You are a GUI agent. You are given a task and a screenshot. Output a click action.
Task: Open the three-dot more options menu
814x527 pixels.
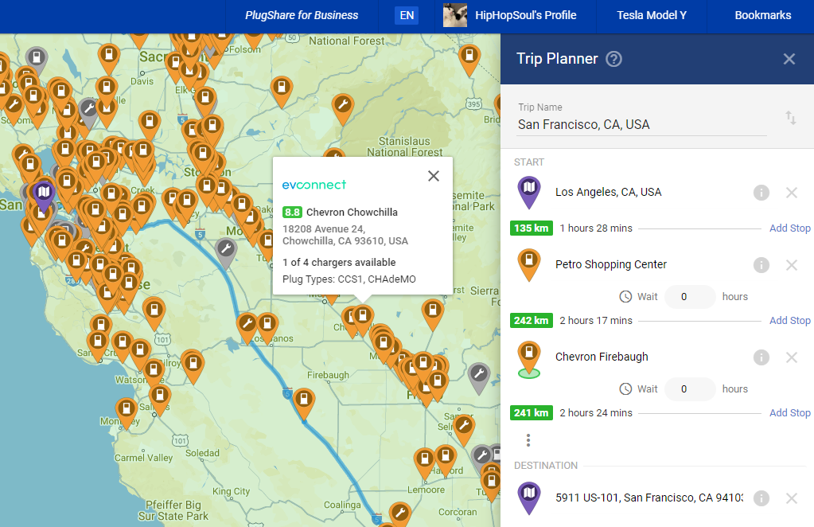[x=528, y=440]
